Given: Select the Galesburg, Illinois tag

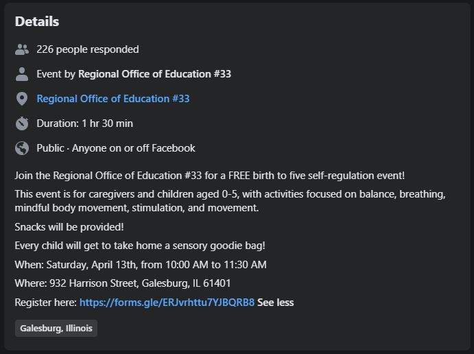Looking at the screenshot, I should click(56, 329).
